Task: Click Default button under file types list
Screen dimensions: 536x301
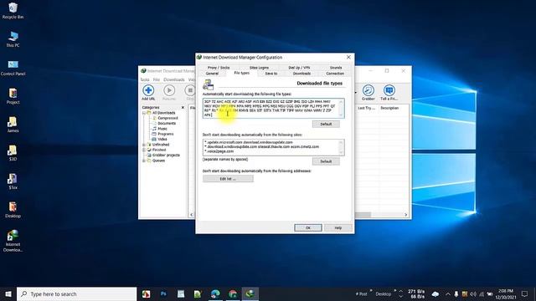Action: [326, 124]
